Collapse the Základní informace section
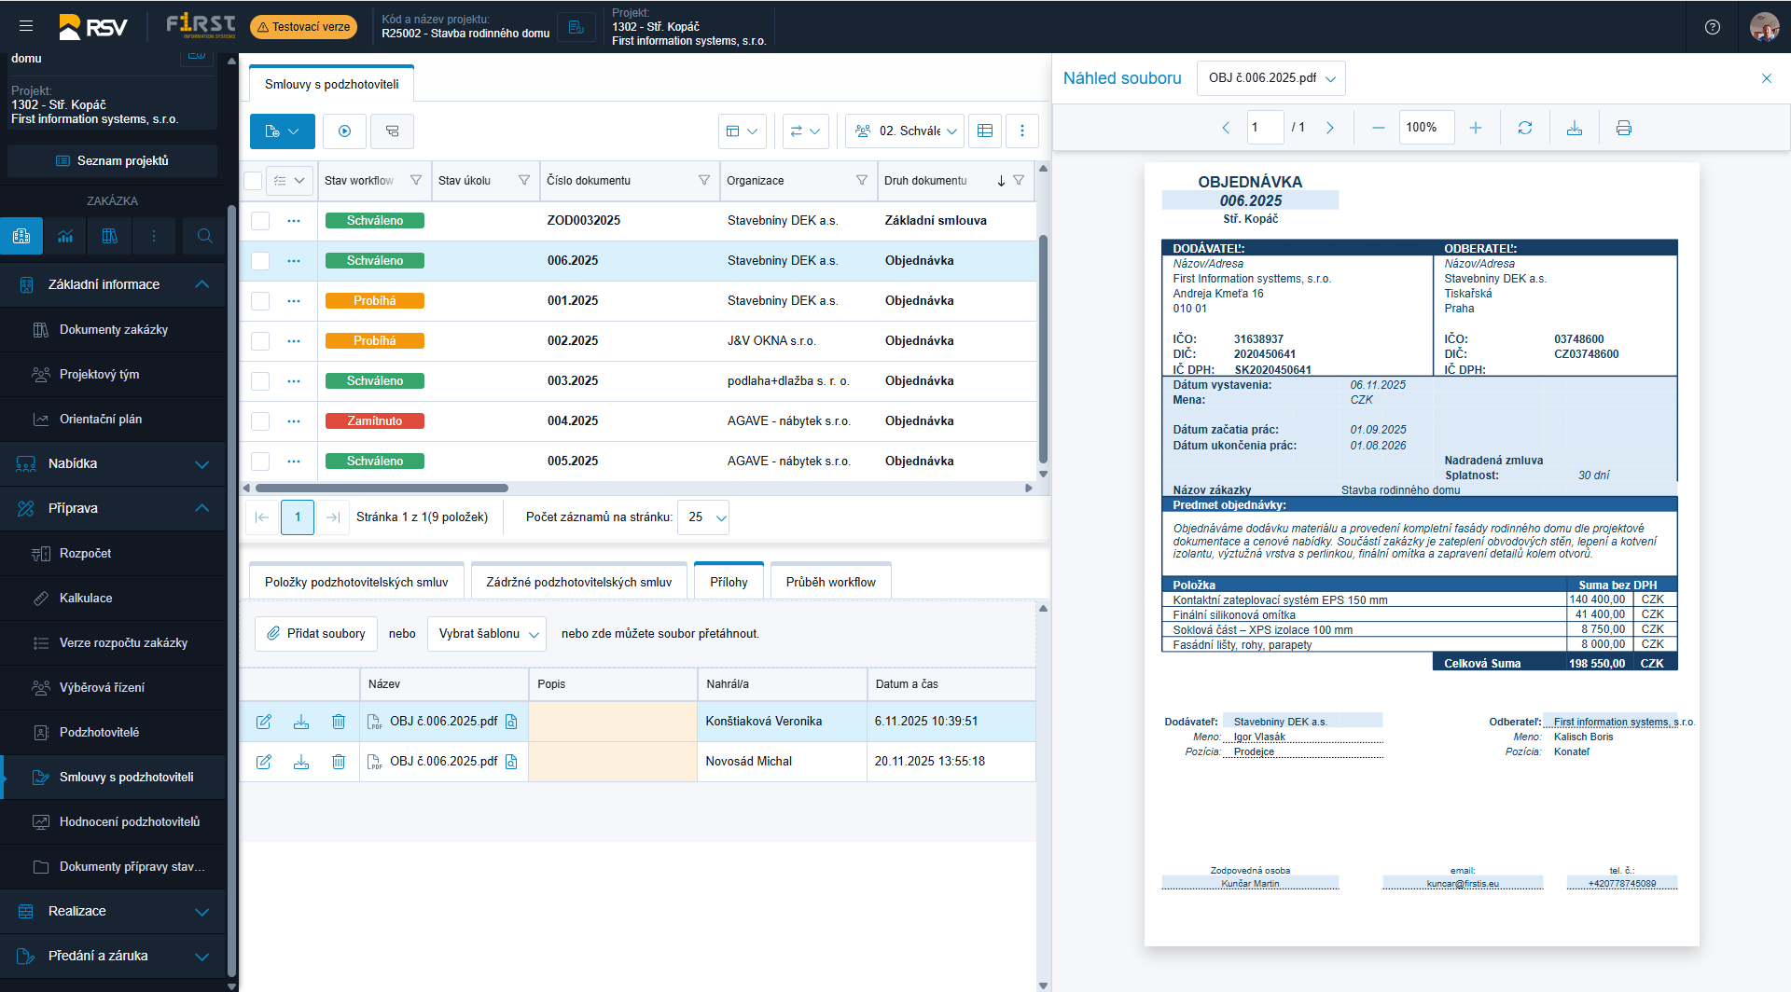Viewport: 1791px width, 992px height. point(201,284)
